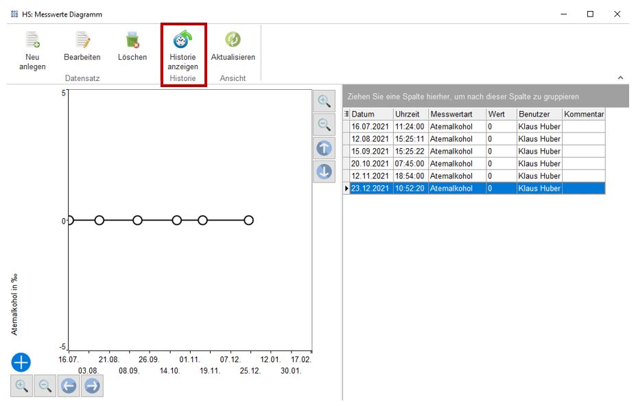Pan chart right with blue right arrow

click(x=92, y=386)
